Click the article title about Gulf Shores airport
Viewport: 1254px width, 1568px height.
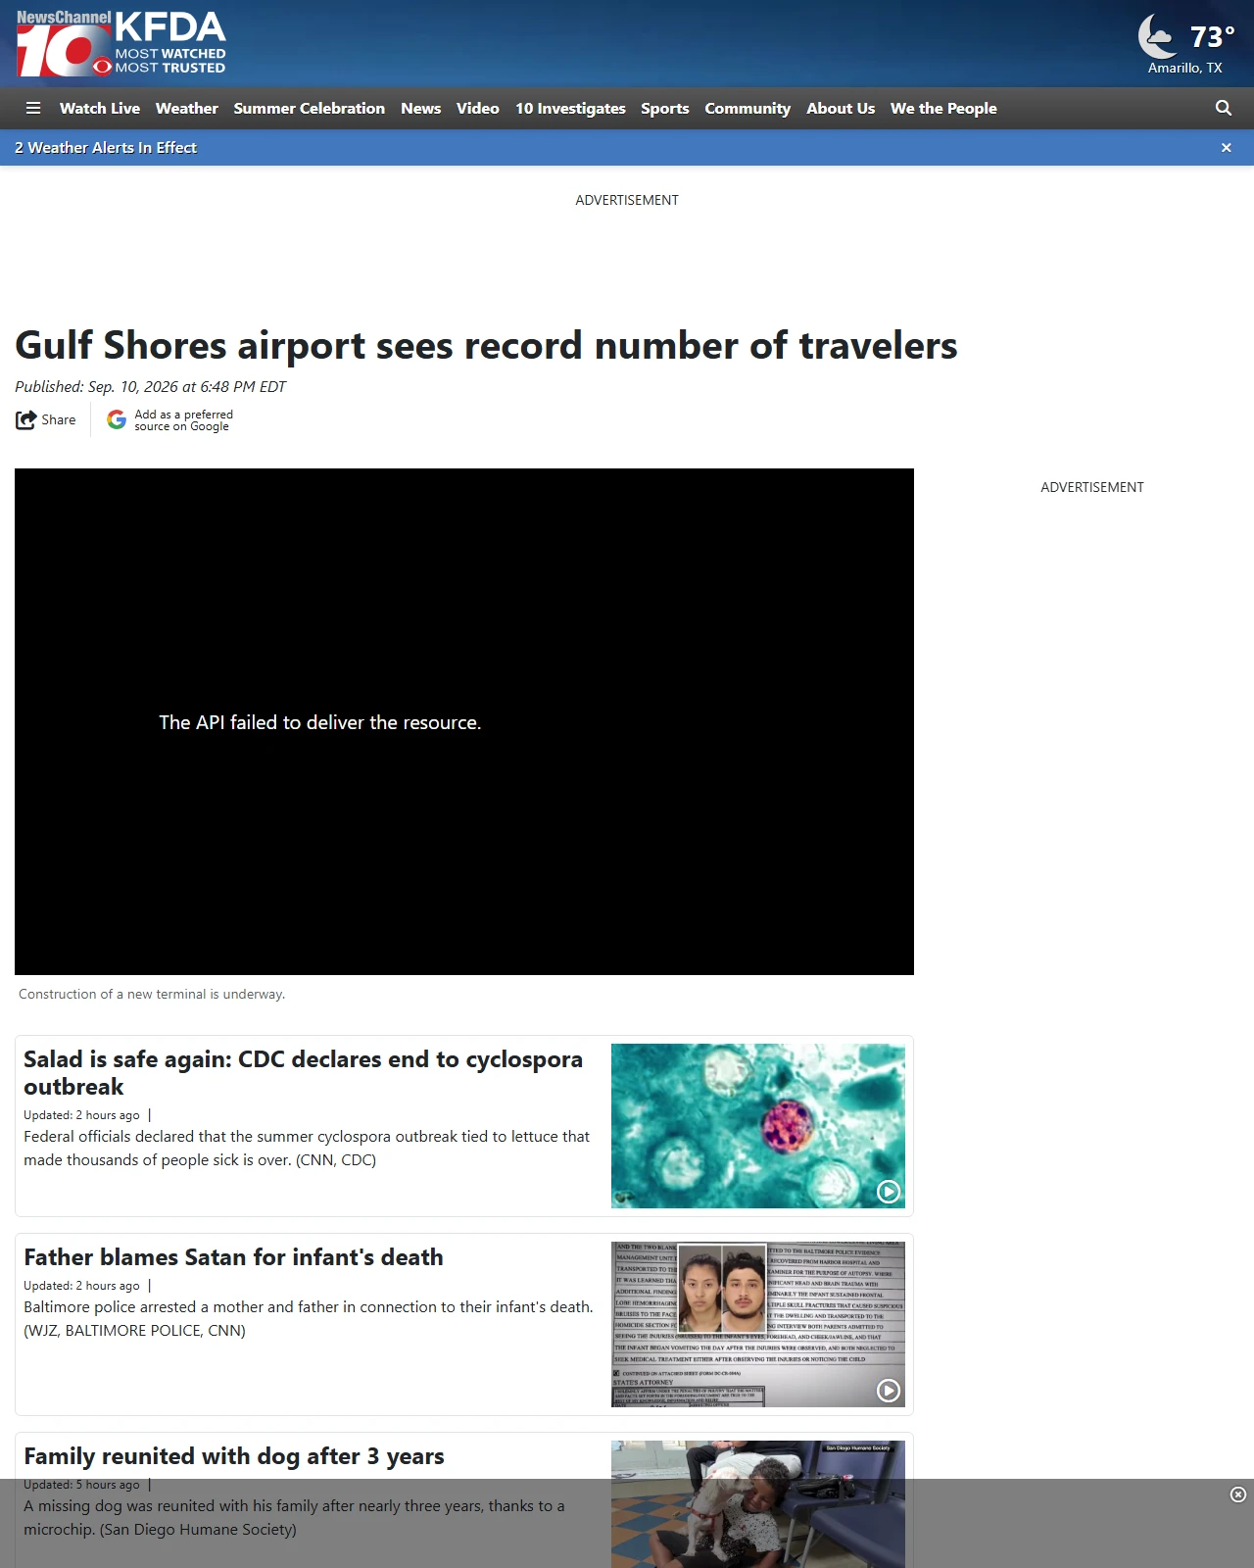[x=486, y=346]
